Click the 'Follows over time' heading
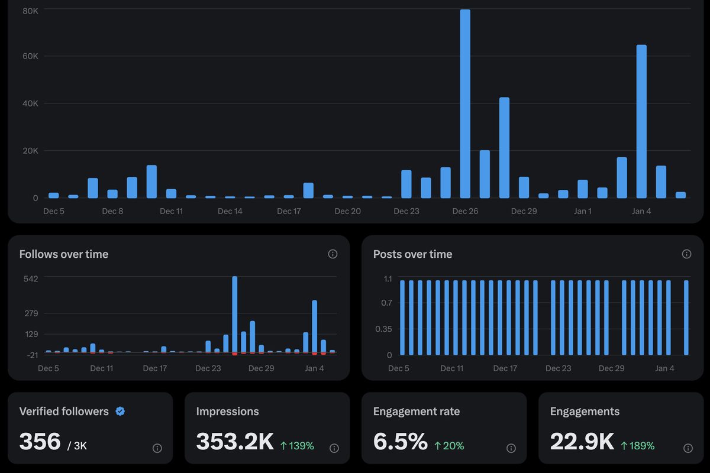The width and height of the screenshot is (710, 473). coord(64,254)
